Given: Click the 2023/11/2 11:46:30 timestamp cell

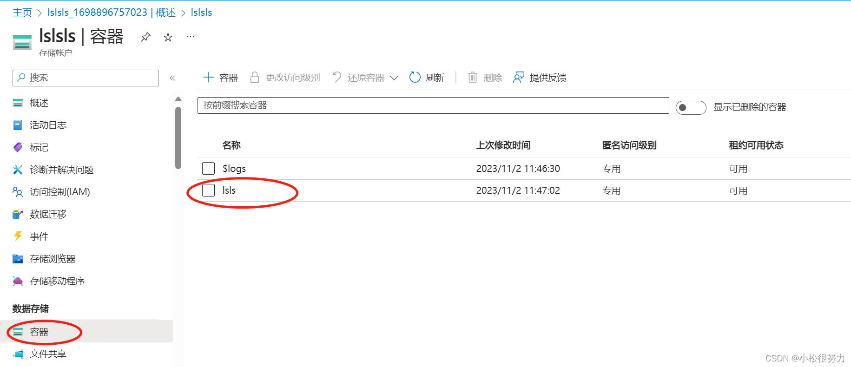Looking at the screenshot, I should (518, 169).
